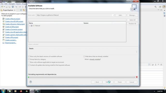Toggle Show only latest versions checkbox
Image resolution: width=166 pixels, height=93 pixels.
pos(29,56)
